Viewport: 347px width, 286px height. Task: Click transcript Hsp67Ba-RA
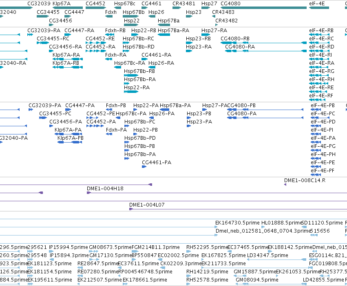pos(173,31)
